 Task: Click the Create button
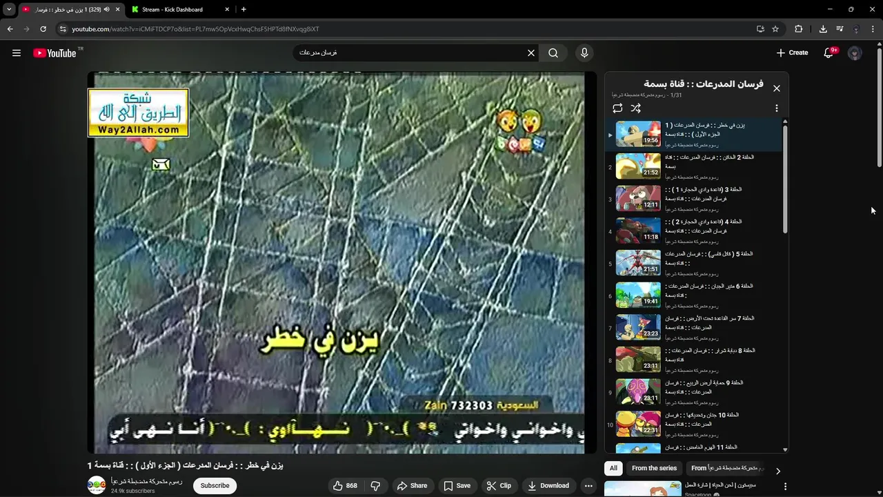tap(792, 52)
